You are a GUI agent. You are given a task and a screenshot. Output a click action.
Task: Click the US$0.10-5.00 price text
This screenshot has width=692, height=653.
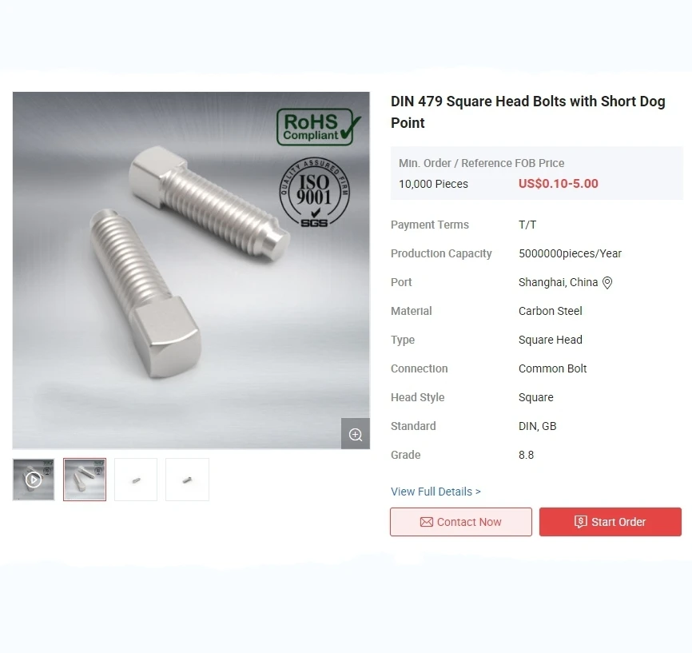pyautogui.click(x=559, y=184)
